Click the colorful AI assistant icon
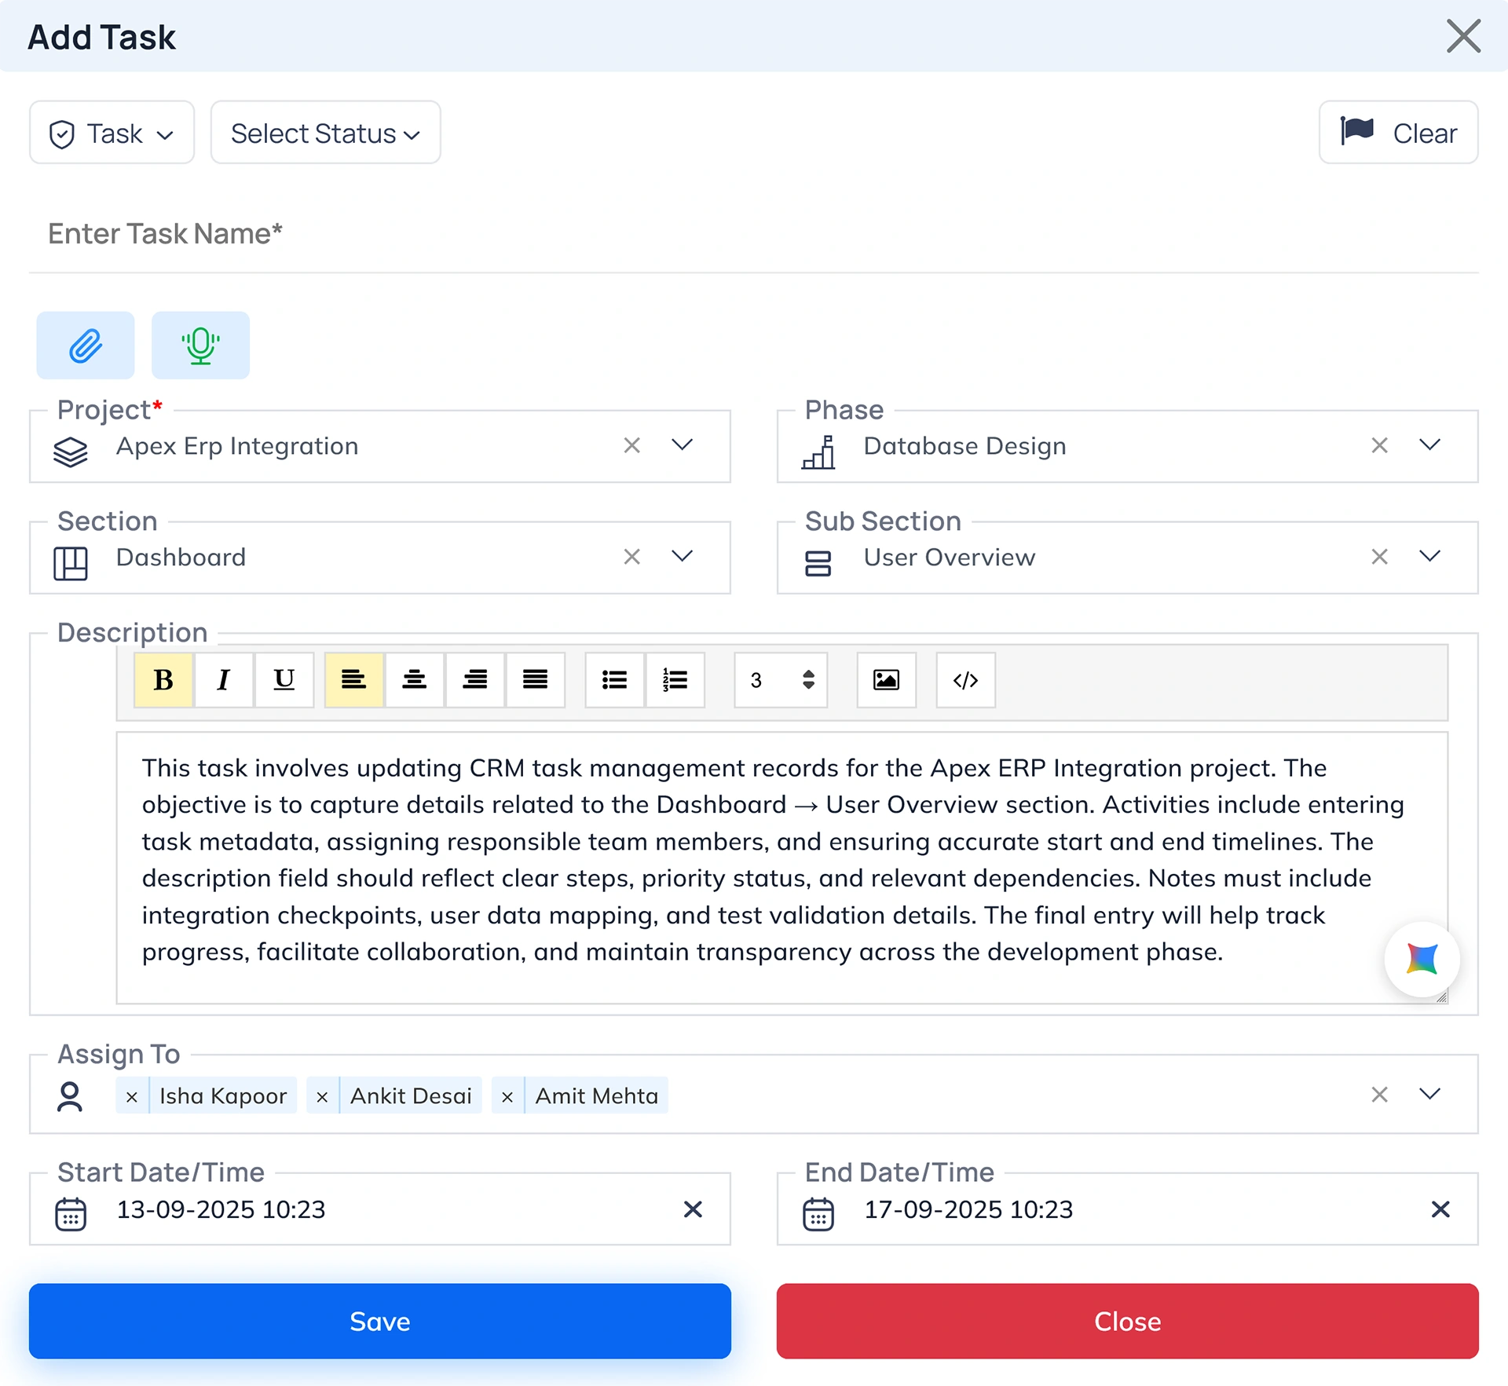 tap(1422, 959)
